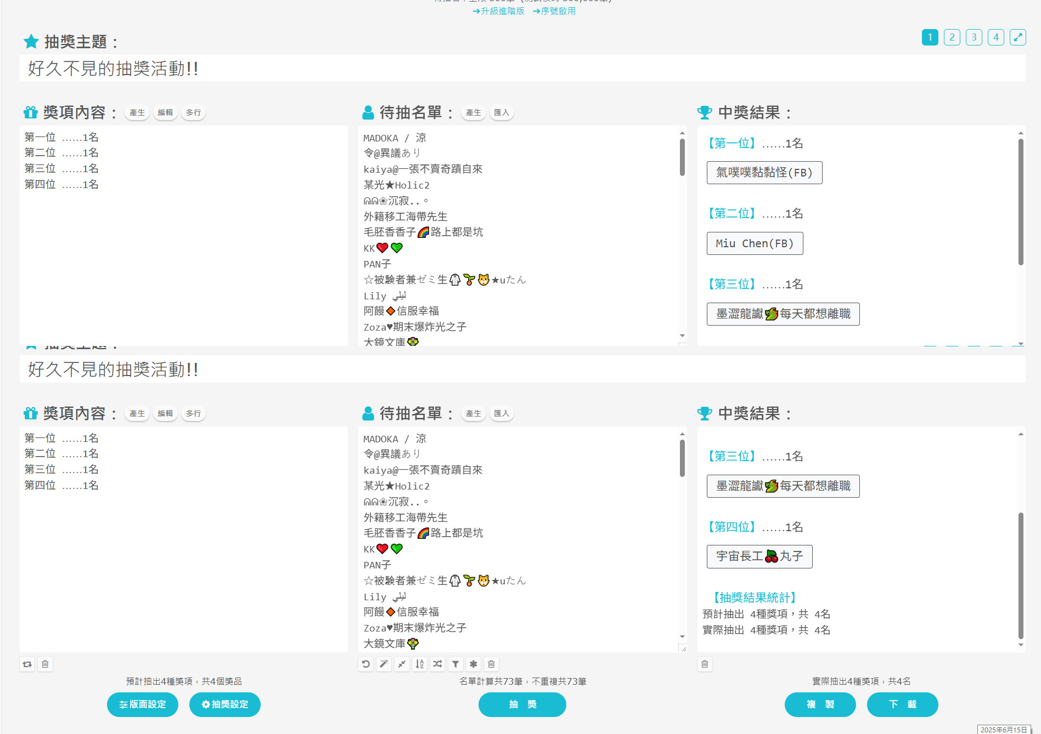Click the asterisk icon under name list
1041x734 pixels.
pyautogui.click(x=473, y=664)
